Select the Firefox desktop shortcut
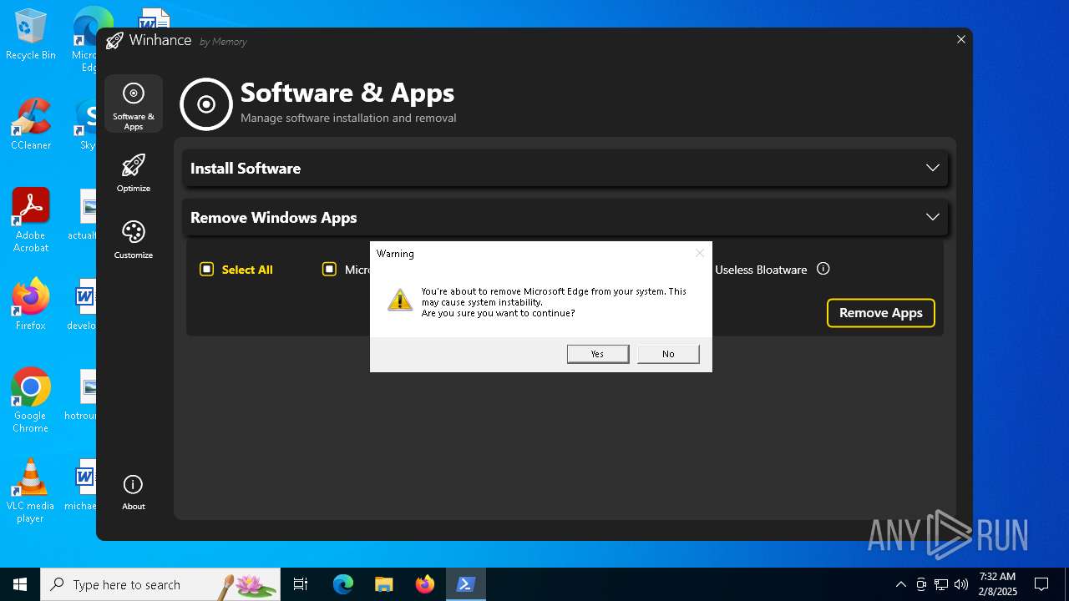 coord(31,305)
